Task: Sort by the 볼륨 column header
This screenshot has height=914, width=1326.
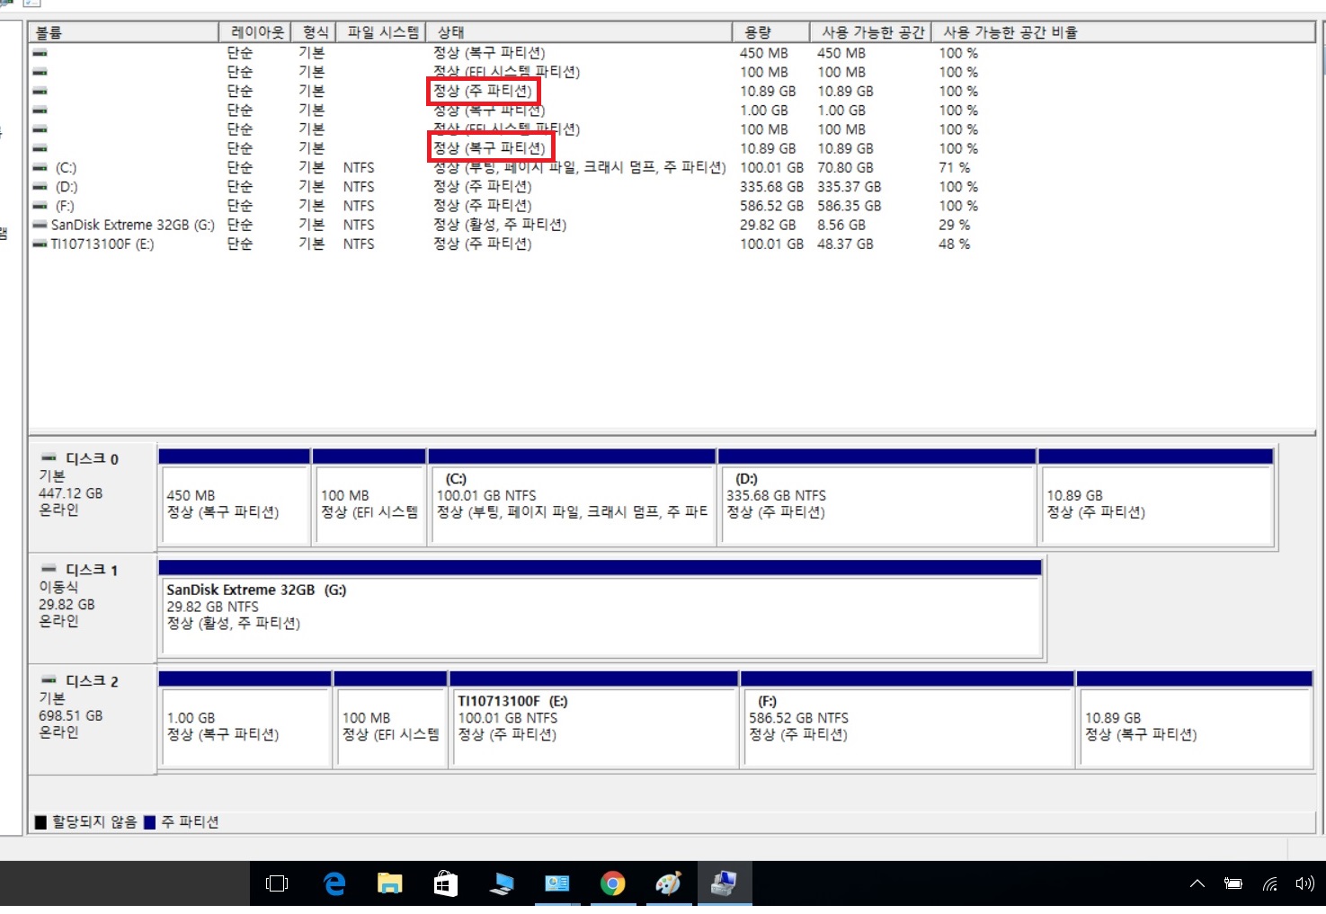Action: tap(124, 32)
